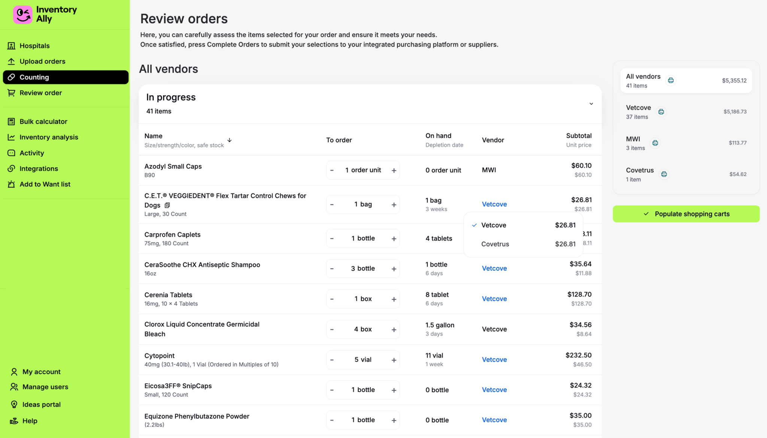This screenshot has width=767, height=438.
Task: Open the Vetcove link for Cytopoint
Action: [x=494, y=359]
